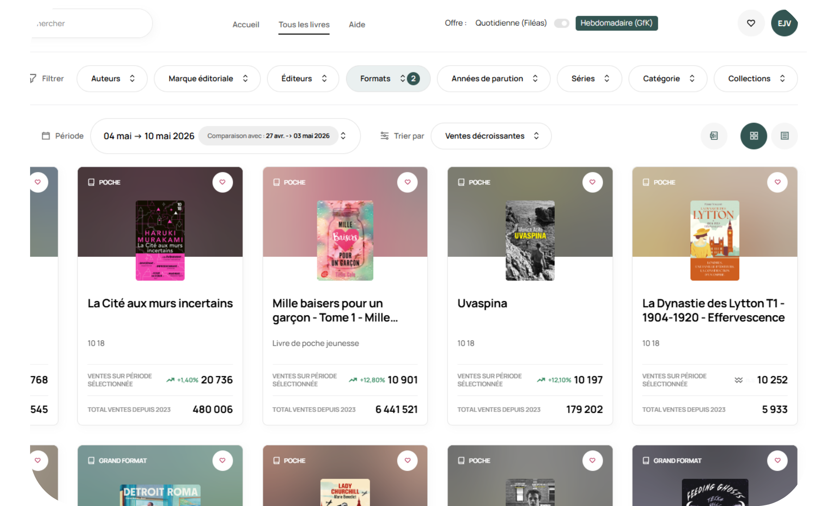837x506 pixels.
Task: Open favorites heart icon in header
Action: pyautogui.click(x=750, y=23)
